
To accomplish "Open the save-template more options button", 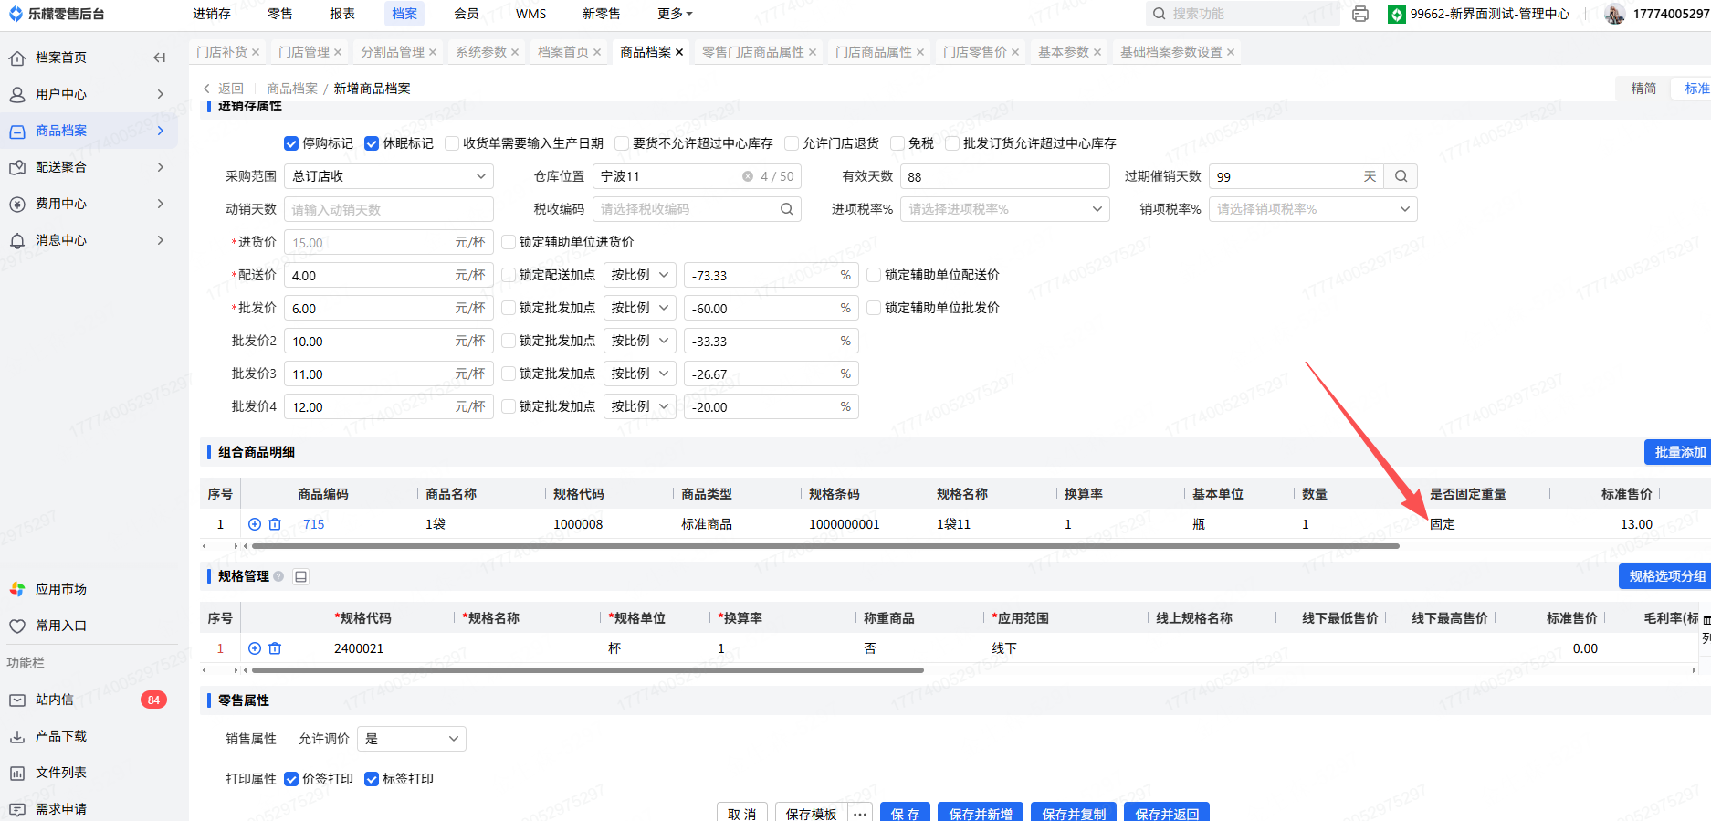I will [x=860, y=814].
